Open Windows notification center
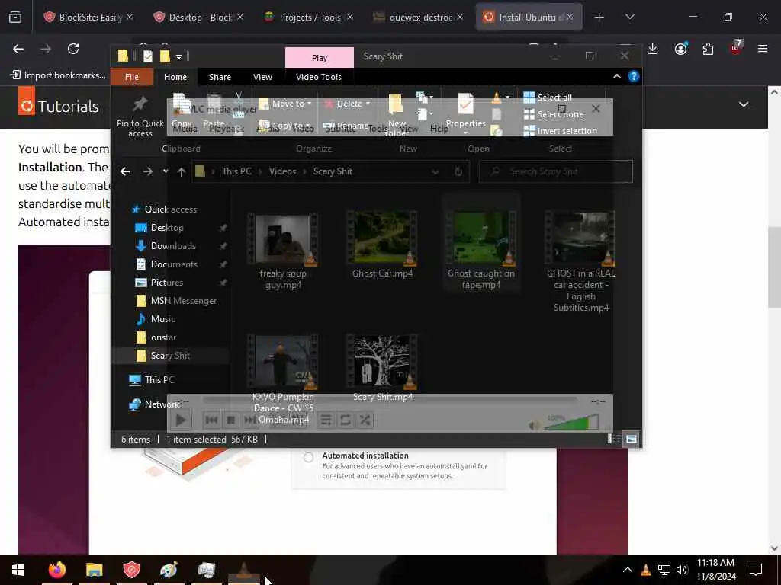781x585 pixels. tap(756, 570)
